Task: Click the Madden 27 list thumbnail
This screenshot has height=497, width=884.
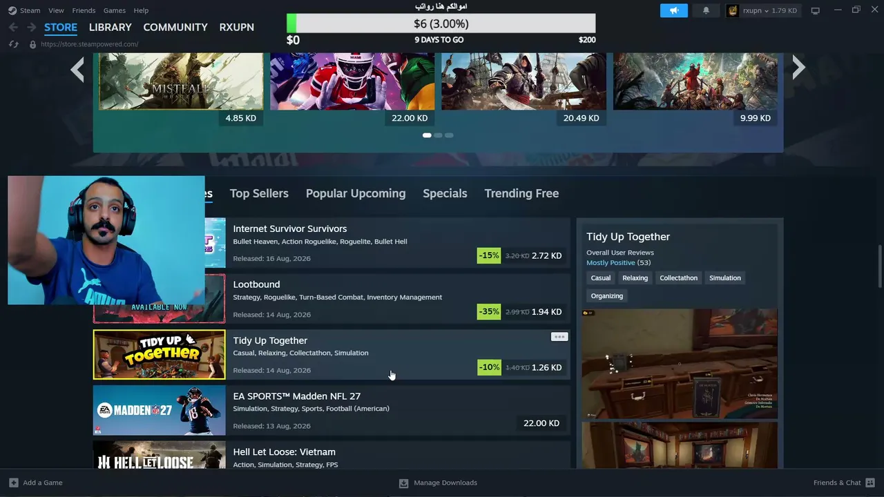Action: tap(159, 410)
